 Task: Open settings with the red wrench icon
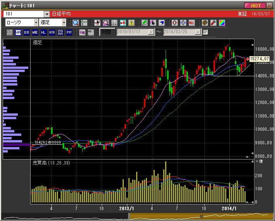coord(213,23)
